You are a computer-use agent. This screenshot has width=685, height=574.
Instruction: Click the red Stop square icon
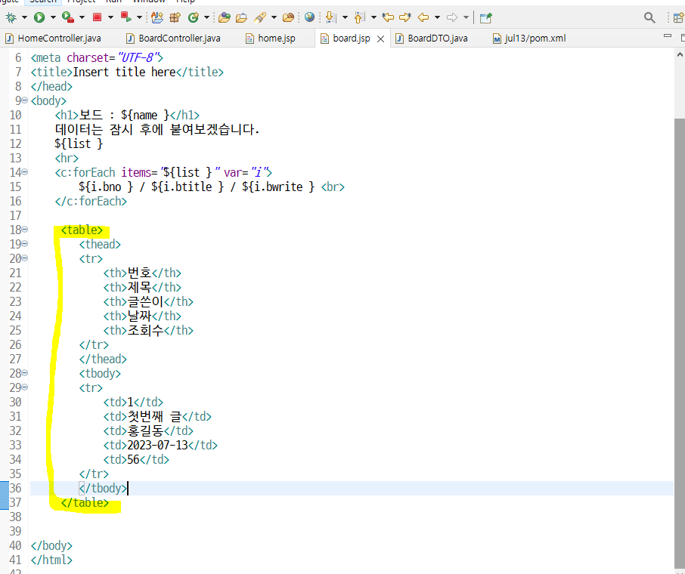click(x=97, y=17)
